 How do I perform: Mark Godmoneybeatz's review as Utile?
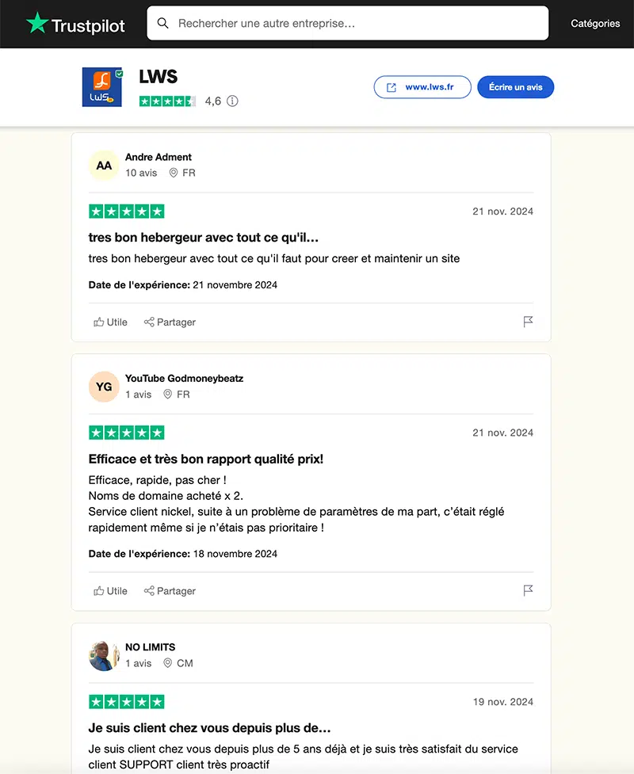[x=110, y=591]
